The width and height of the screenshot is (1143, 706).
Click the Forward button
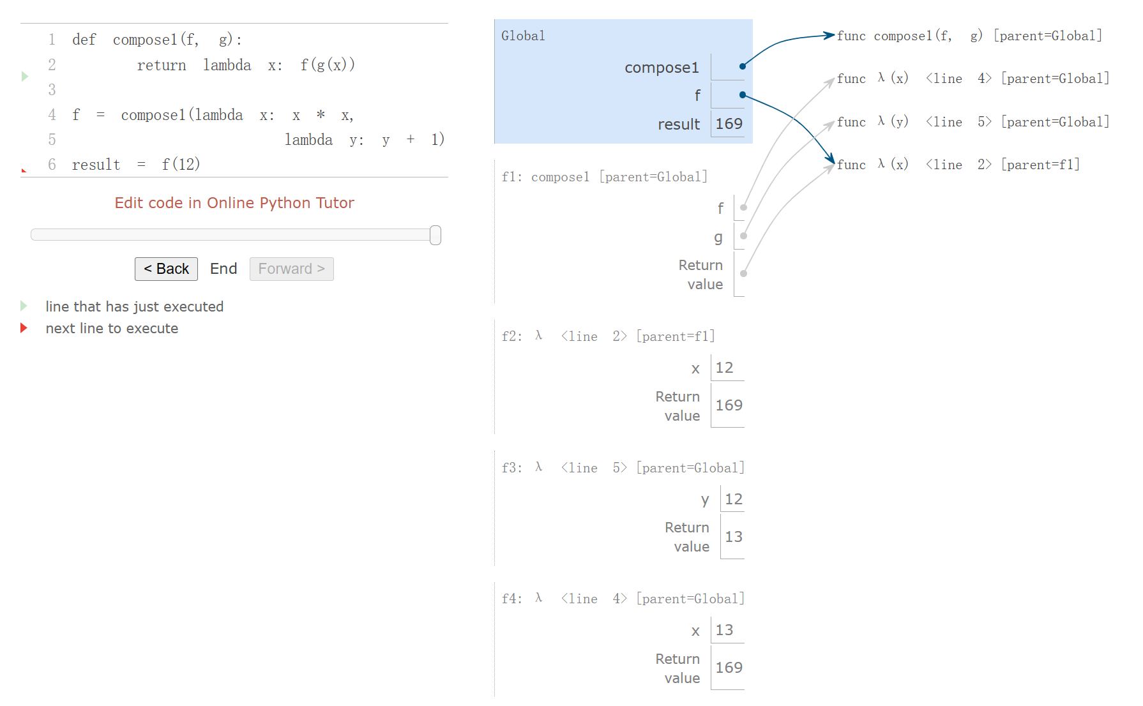pyautogui.click(x=291, y=269)
